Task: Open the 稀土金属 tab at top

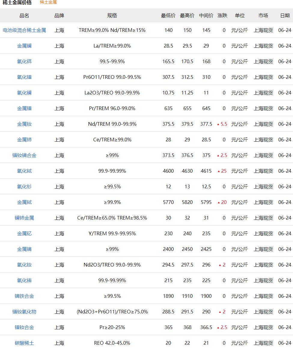Action: point(48,2)
